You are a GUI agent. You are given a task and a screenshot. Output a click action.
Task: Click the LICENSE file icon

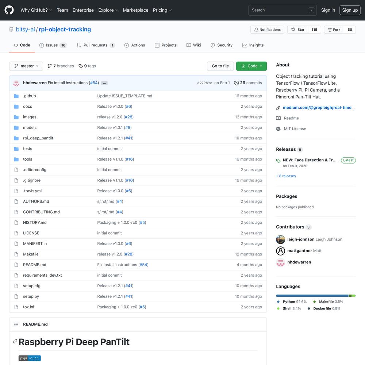pyautogui.click(x=16, y=233)
